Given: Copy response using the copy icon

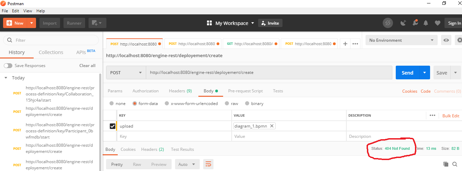Looking at the screenshot, I should pos(446,164).
